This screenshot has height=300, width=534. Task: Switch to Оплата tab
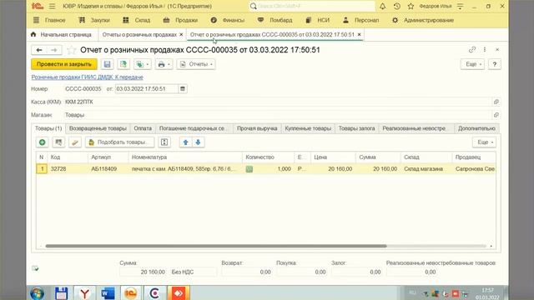(143, 128)
